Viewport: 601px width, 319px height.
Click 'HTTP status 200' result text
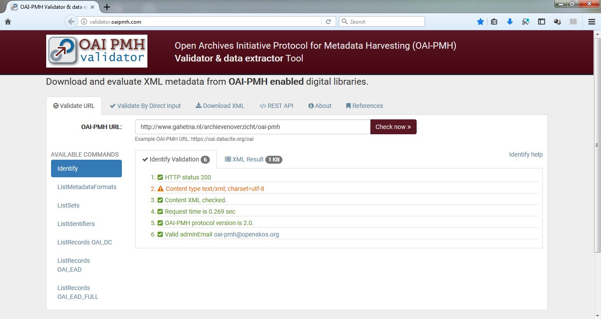coord(188,177)
